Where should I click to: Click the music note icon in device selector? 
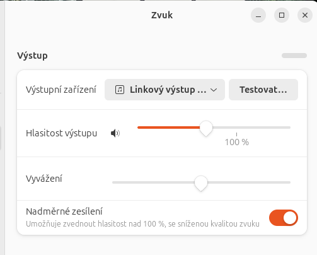pos(120,90)
